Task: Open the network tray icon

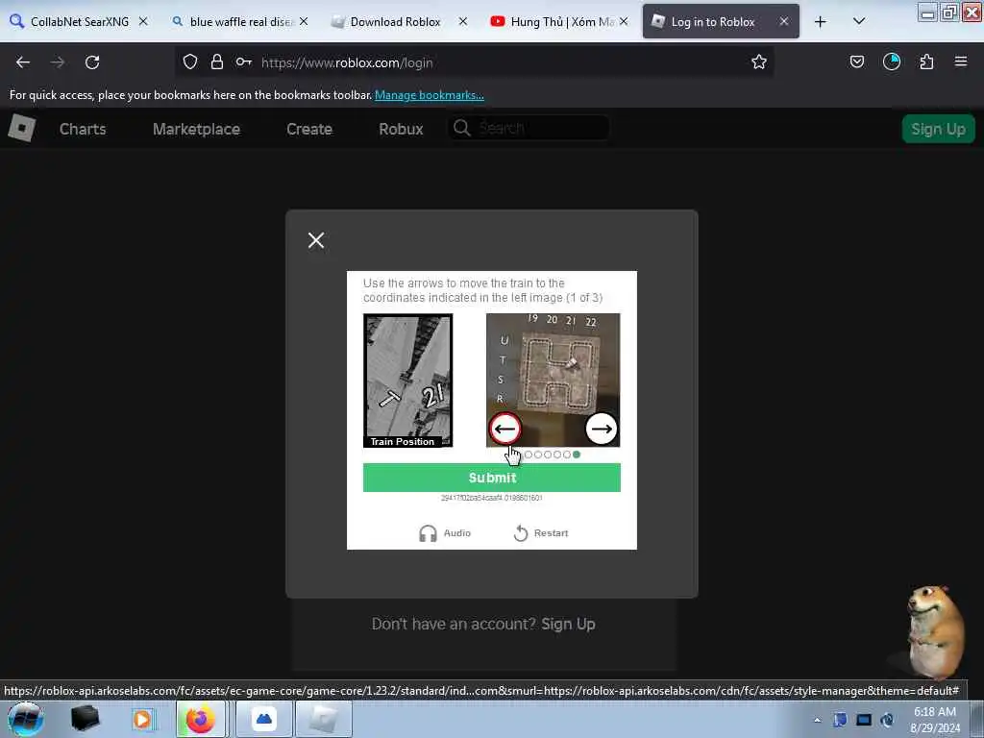Action: (x=864, y=720)
